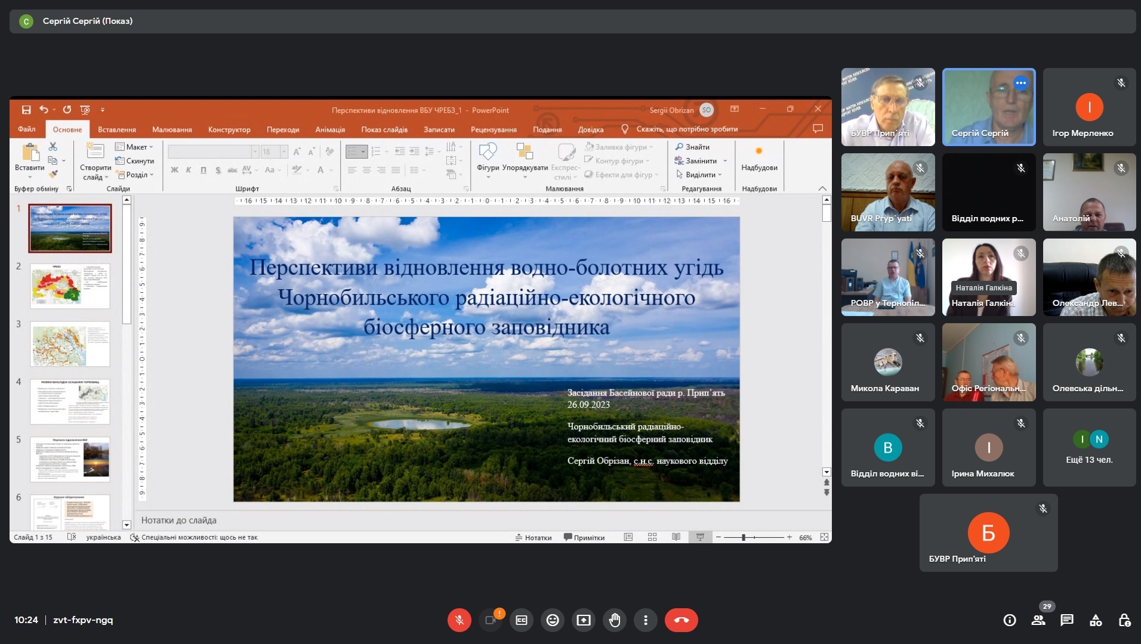Open Фігури shapes gallery
The width and height of the screenshot is (1141, 644).
tap(488, 160)
